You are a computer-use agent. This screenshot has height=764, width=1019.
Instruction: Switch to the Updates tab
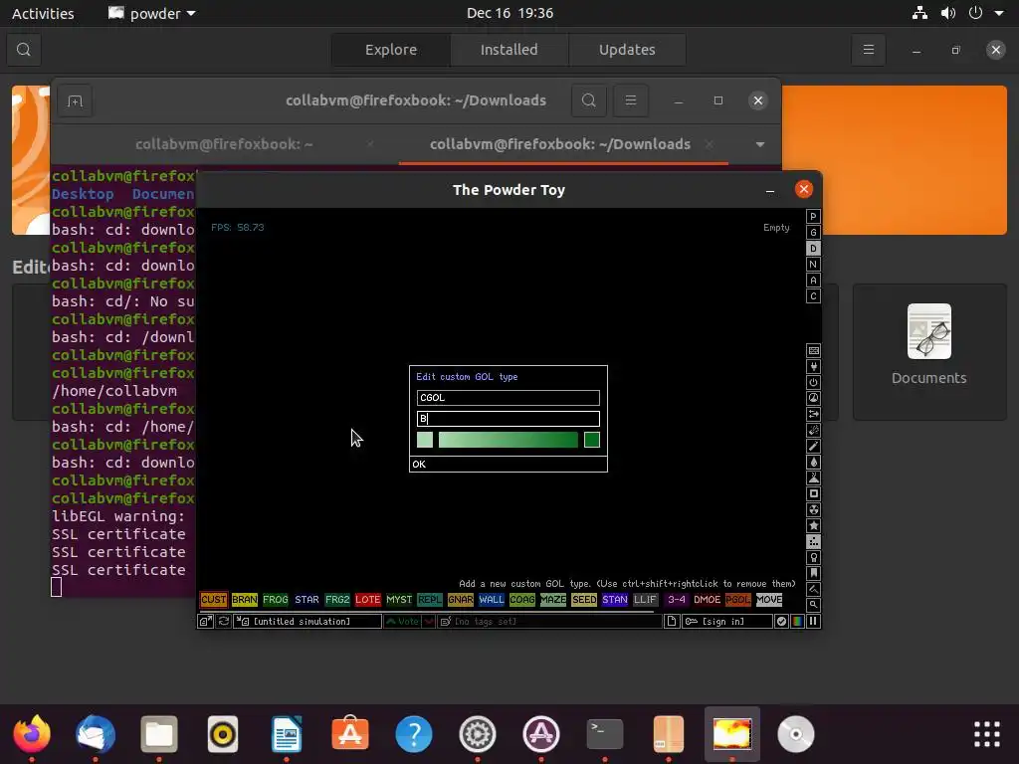click(627, 50)
